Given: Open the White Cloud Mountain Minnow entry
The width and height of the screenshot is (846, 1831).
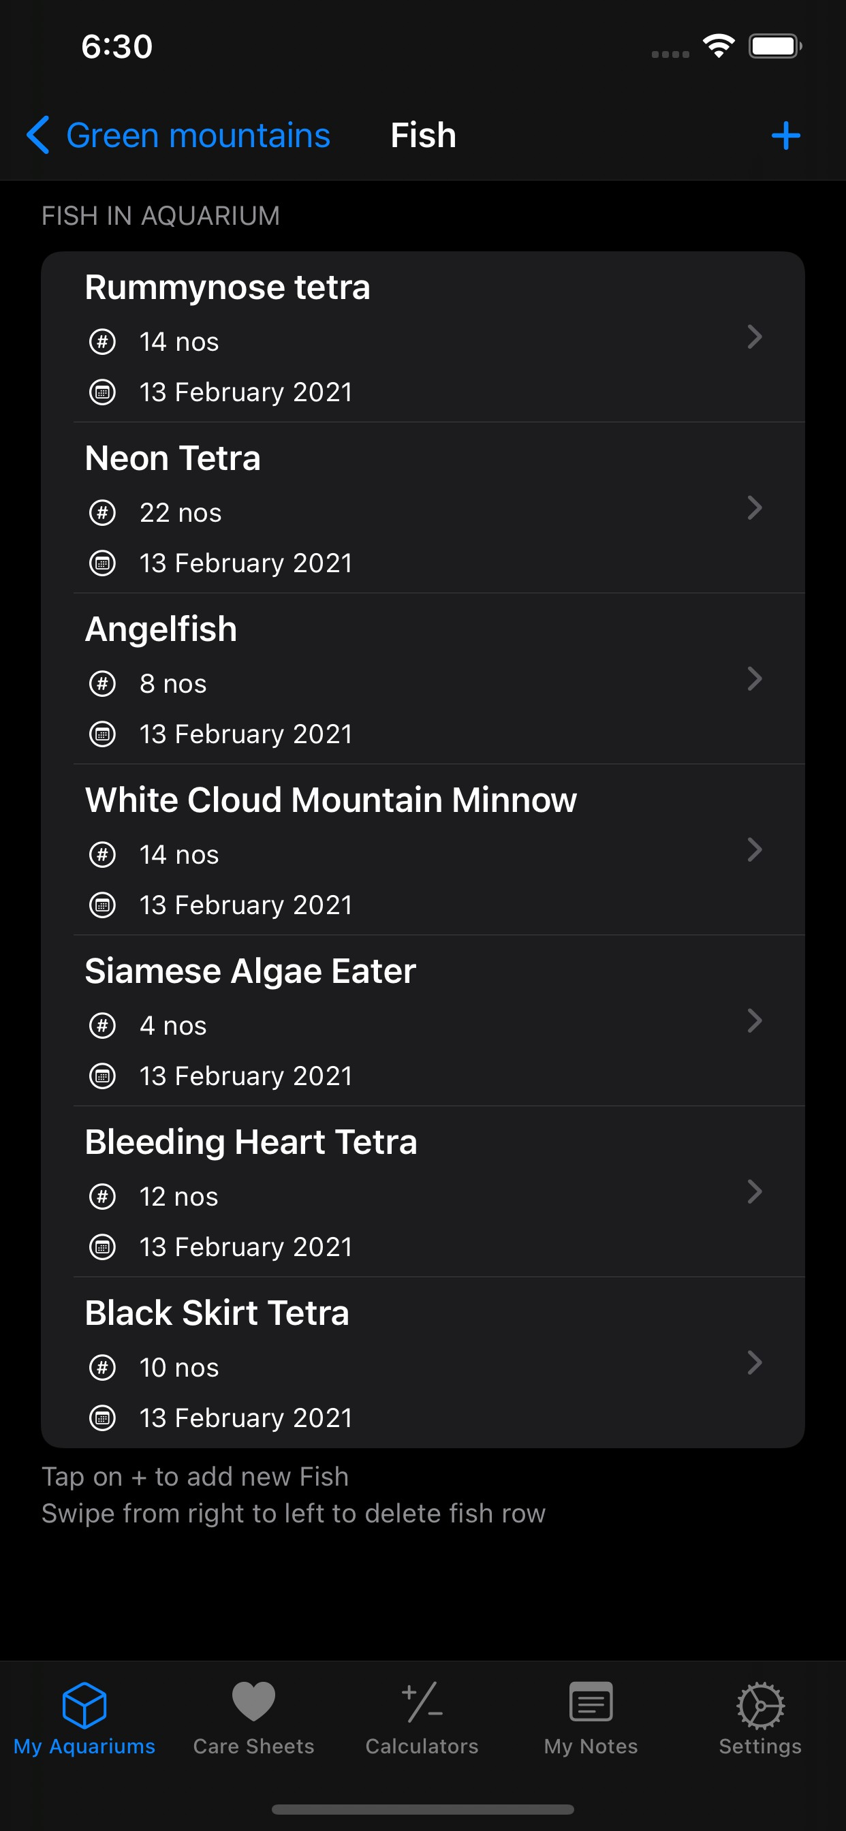Looking at the screenshot, I should coord(330,800).
